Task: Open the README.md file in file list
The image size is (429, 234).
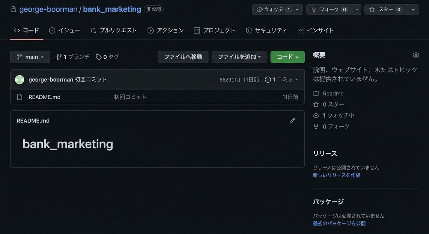Action: [x=44, y=97]
